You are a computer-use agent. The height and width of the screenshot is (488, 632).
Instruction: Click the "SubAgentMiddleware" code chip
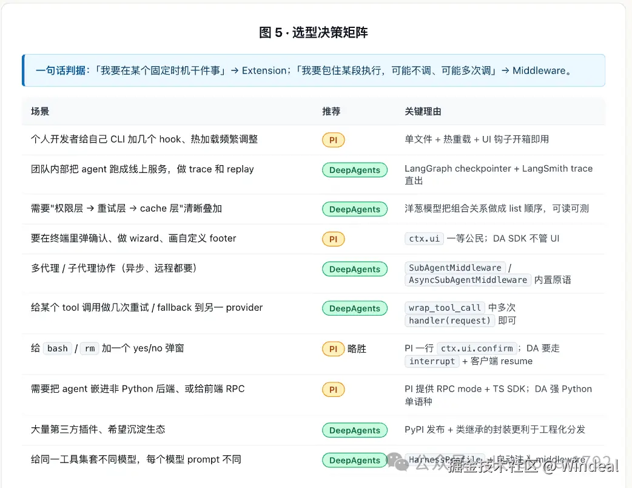[455, 268]
